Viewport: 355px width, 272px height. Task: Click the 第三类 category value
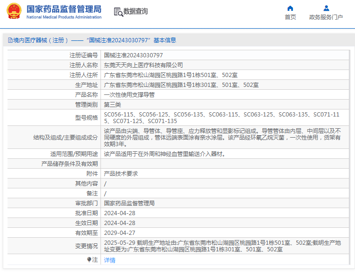coord(113,105)
